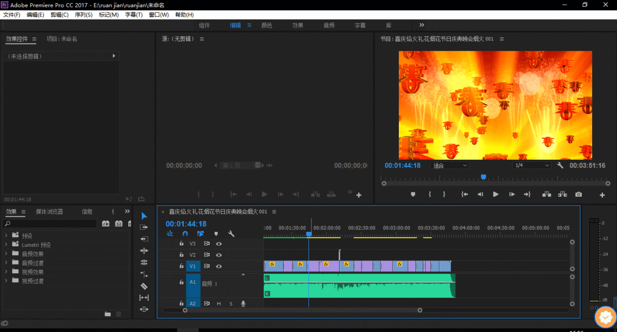The image size is (617, 332).
Task: Toggle Linked Selection in timeline
Action: (200, 234)
